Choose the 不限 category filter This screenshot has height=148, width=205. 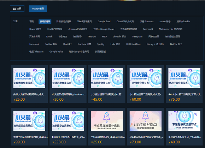[31, 22]
